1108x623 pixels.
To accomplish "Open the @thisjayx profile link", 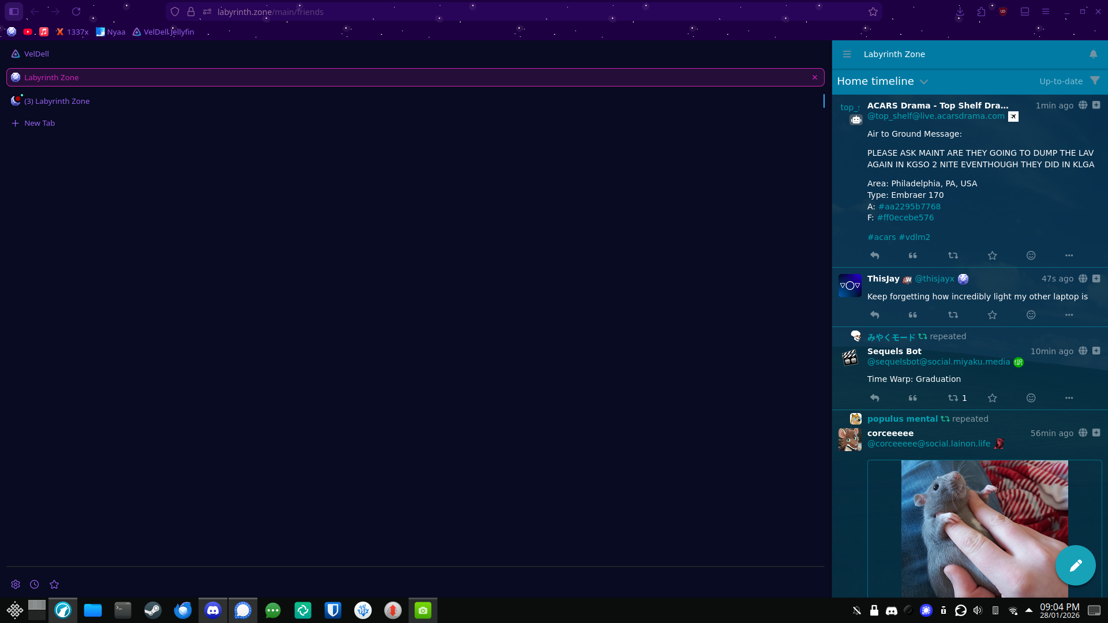I will pyautogui.click(x=935, y=279).
